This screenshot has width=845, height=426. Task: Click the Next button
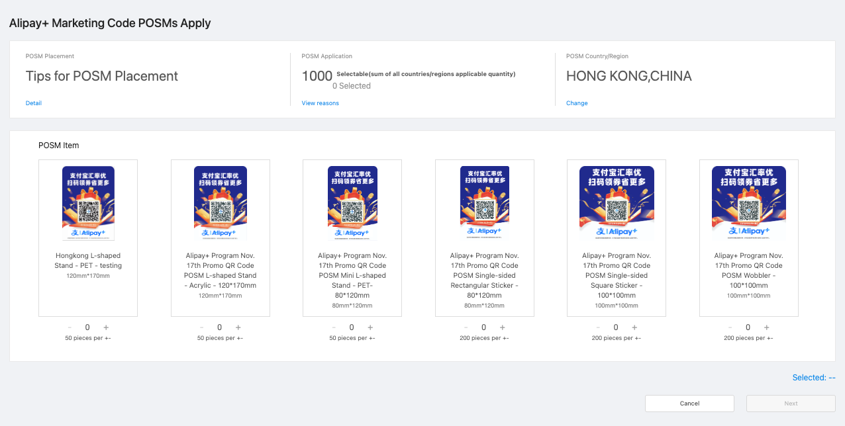pos(791,403)
